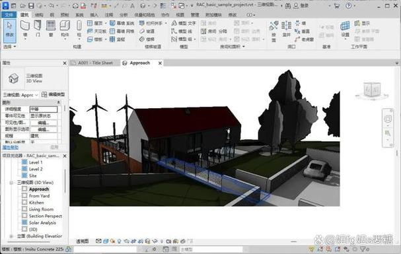401x254 pixels.
Task: Click 编辑 button for 图形显示选项
Action: (44, 129)
